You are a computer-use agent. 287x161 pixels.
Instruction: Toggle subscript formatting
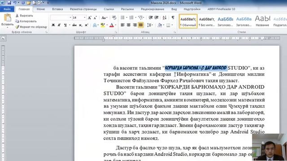(80, 25)
